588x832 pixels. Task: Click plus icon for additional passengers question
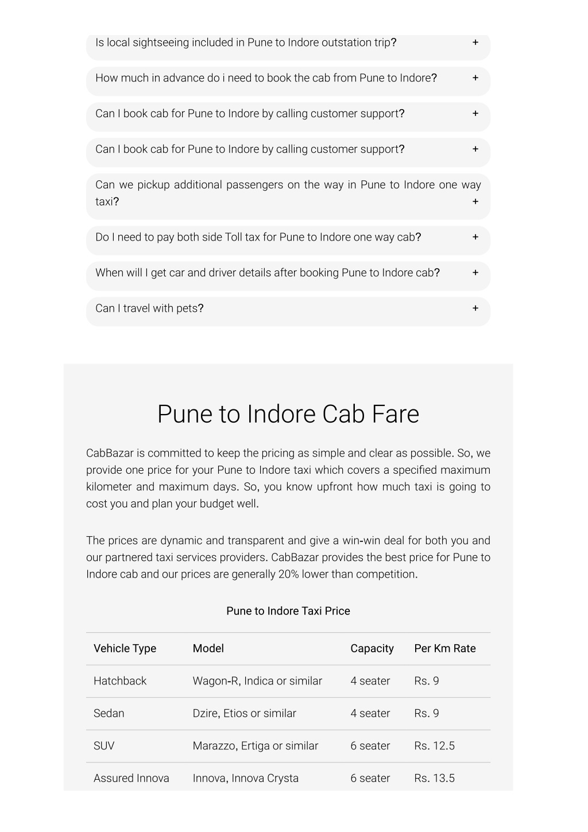pos(475,202)
